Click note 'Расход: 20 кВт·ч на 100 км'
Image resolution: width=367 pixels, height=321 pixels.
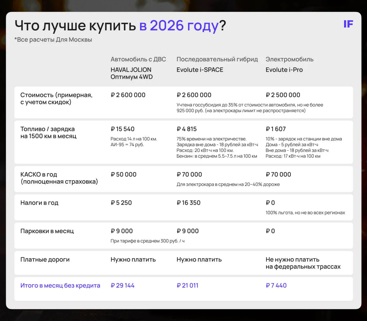pos(205,150)
